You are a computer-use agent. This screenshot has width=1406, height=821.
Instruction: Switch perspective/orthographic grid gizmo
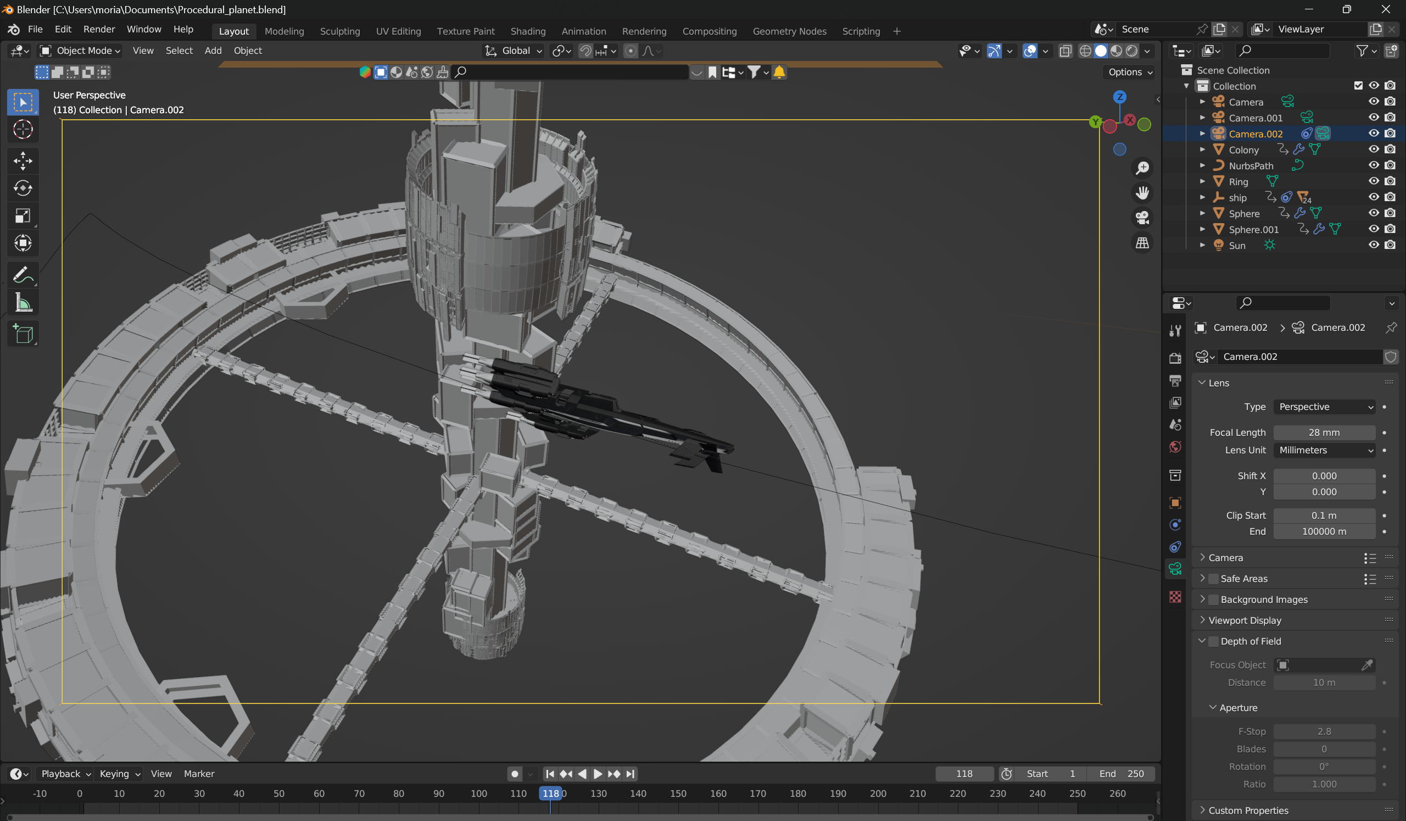pyautogui.click(x=1142, y=243)
